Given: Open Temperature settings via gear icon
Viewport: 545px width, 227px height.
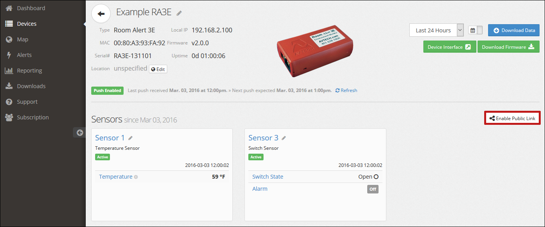Looking at the screenshot, I should (135, 177).
